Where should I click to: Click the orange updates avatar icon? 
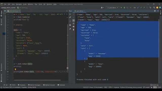[x=157, y=8]
